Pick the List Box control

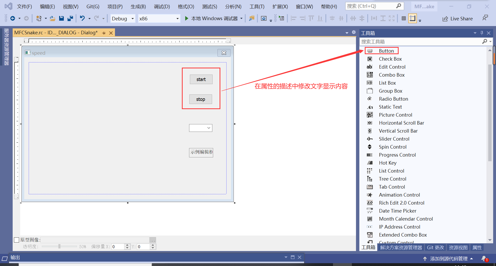pyautogui.click(x=387, y=83)
